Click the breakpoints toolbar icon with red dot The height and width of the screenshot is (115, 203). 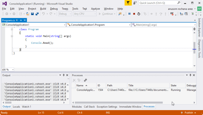point(172,14)
